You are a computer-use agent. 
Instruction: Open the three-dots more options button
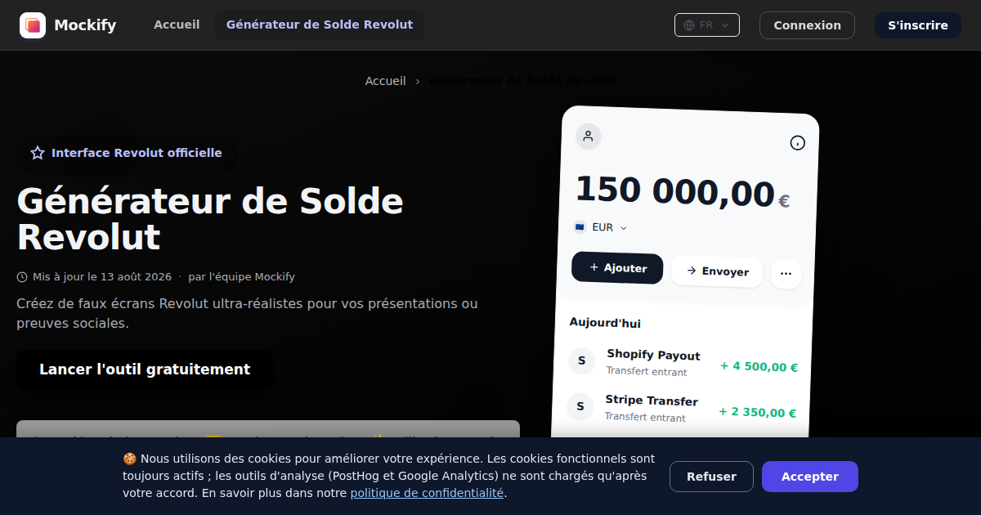[x=786, y=274]
